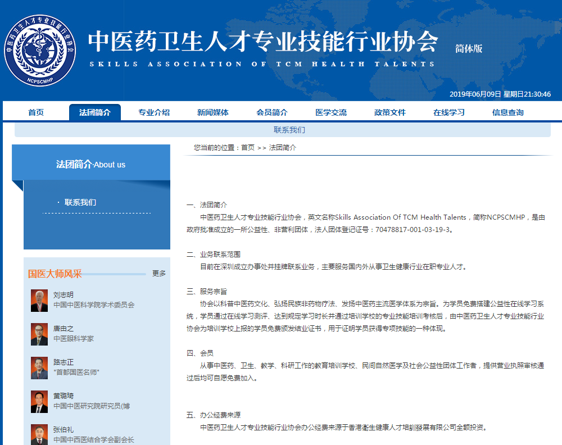Click the name 黄璐琦

tap(64, 396)
